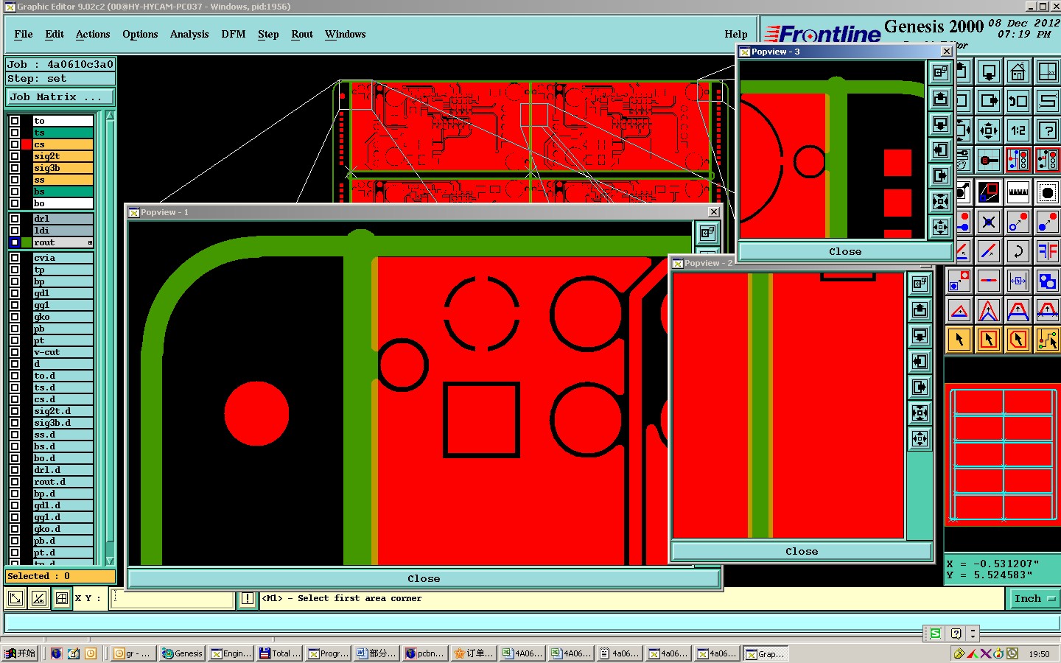The image size is (1061, 663).
Task: Select the arrow-in-polygon select tool
Action: coord(1018,340)
